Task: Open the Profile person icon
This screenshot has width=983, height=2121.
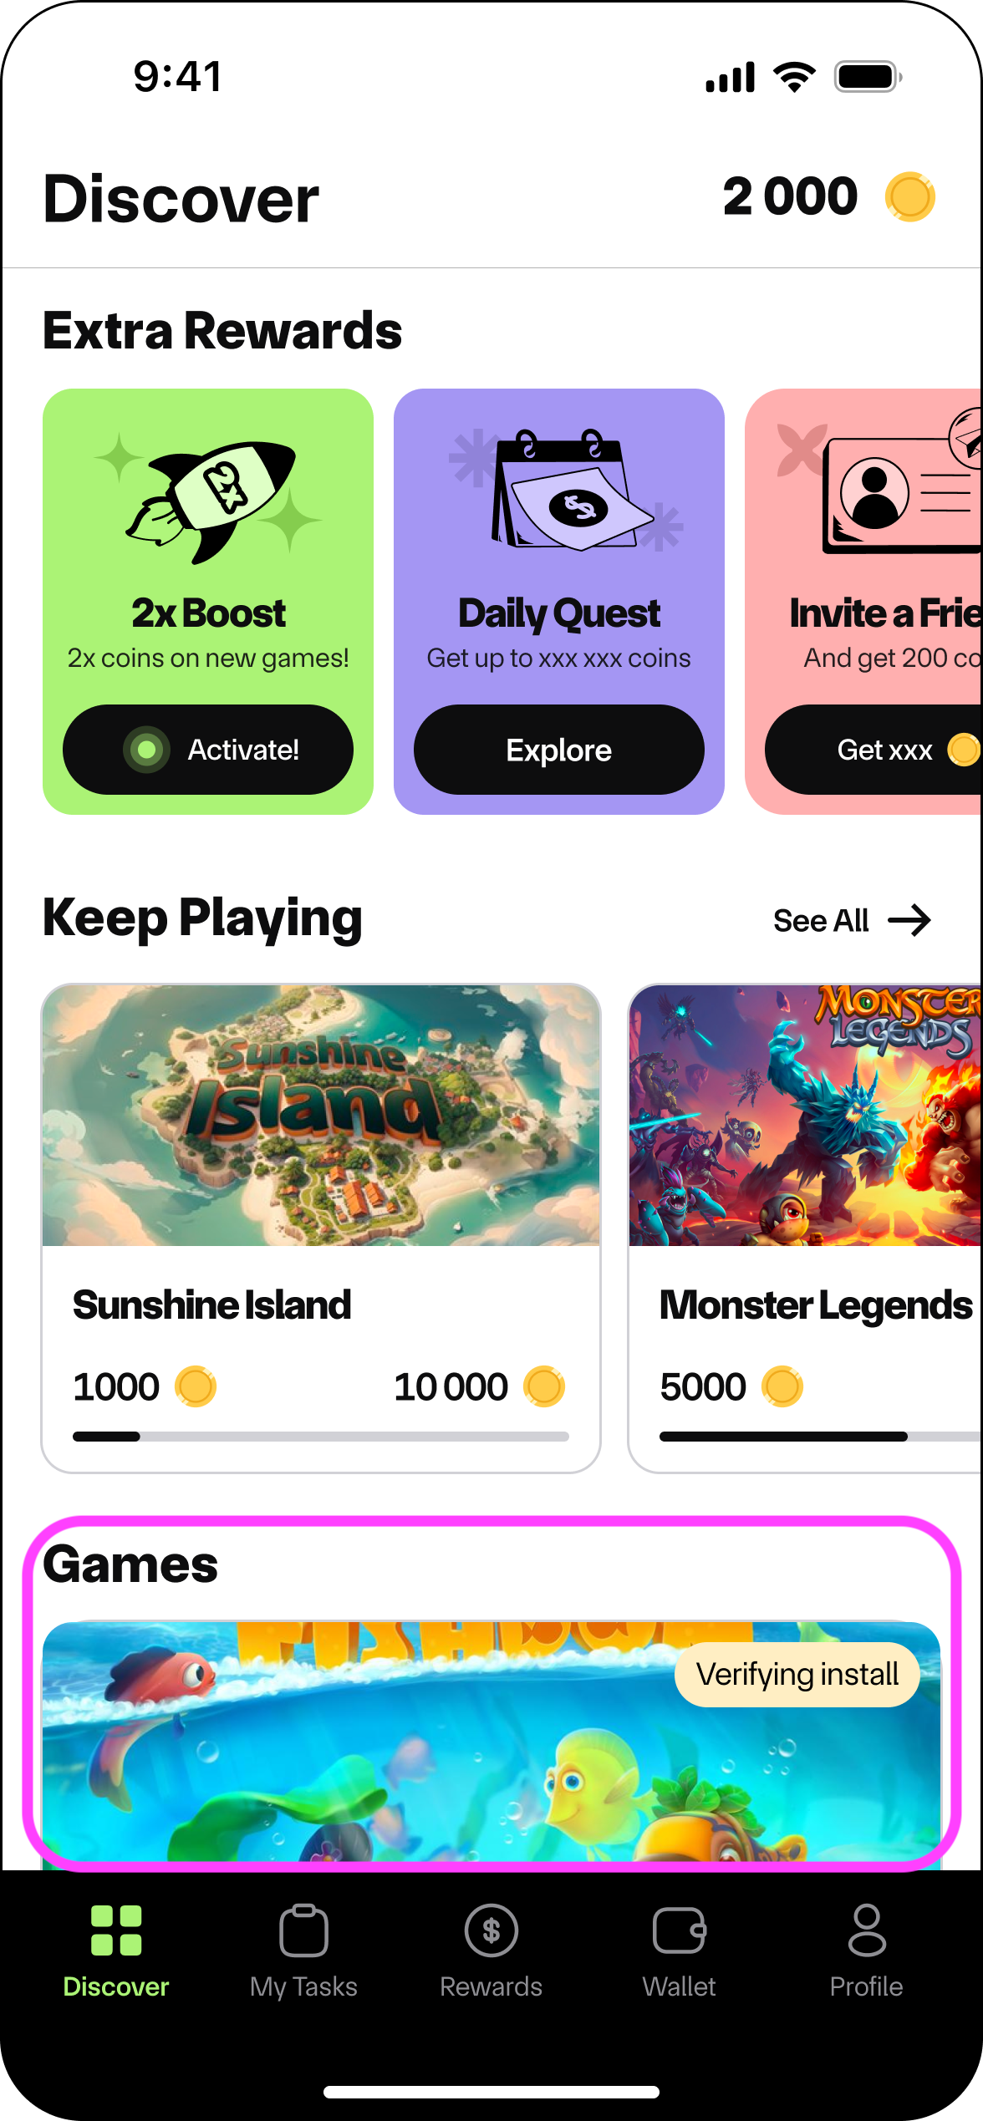Action: [867, 1930]
